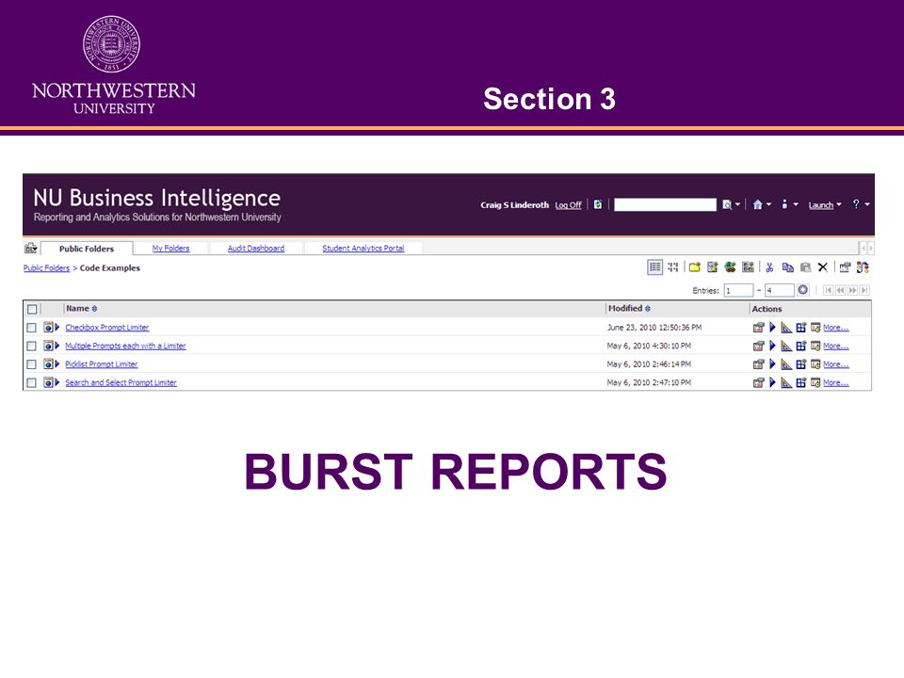Open the Checkbox Prompt Limiter report

[107, 328]
